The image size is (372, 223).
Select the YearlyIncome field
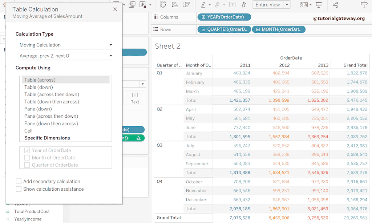28,219
